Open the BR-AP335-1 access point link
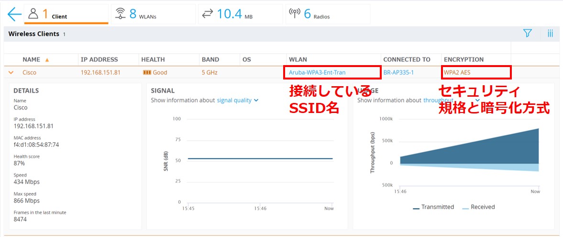 point(398,73)
